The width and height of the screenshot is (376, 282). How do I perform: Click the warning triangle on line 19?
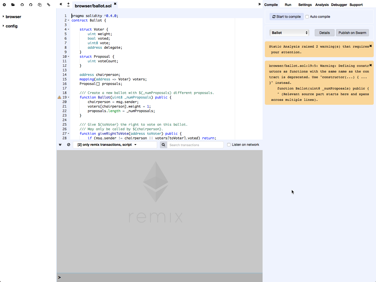59,97
